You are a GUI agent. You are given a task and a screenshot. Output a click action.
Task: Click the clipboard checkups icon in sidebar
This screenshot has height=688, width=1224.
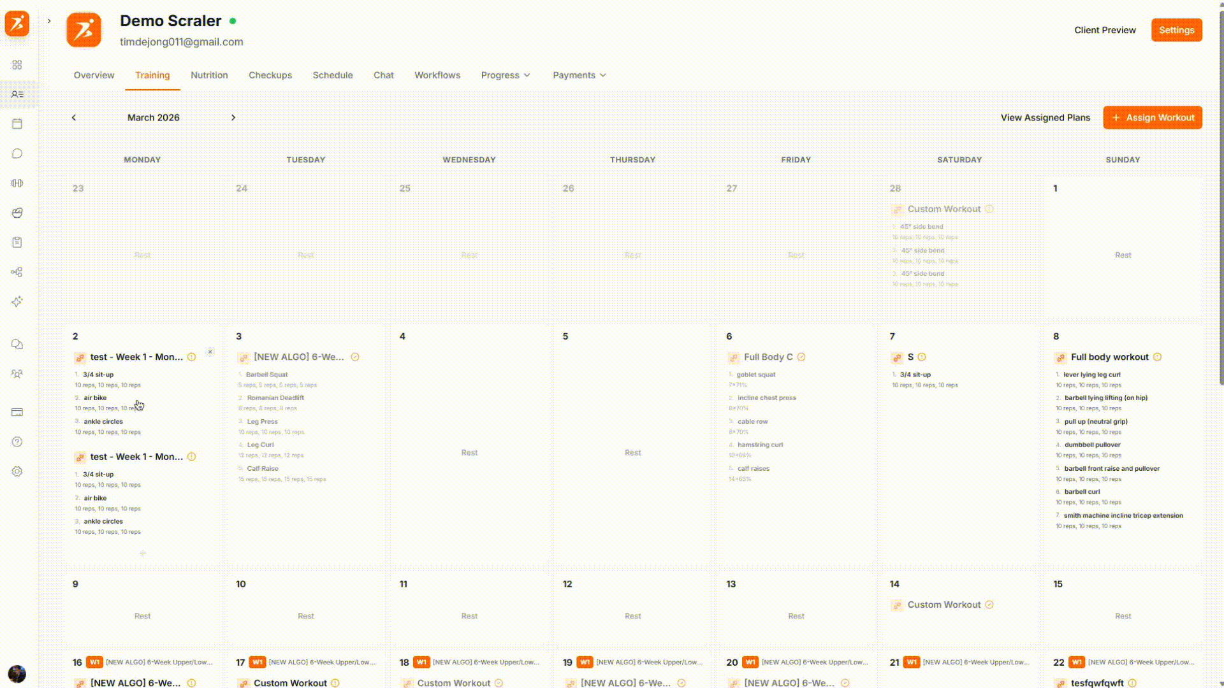coord(17,242)
